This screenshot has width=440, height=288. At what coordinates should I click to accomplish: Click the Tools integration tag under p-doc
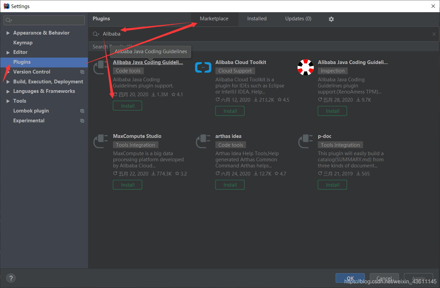click(x=340, y=145)
